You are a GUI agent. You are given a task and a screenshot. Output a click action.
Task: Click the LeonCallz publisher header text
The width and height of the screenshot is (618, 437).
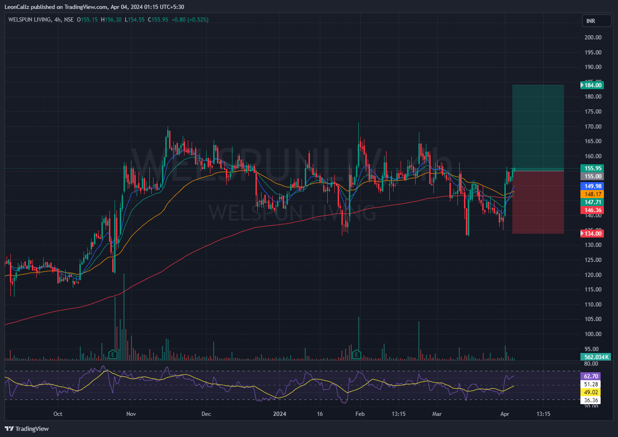point(94,7)
